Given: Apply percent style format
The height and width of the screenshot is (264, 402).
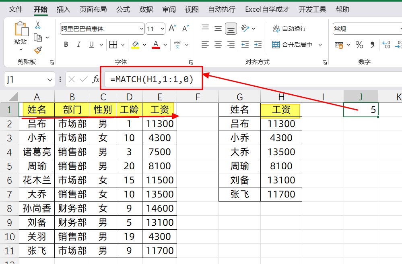Looking at the screenshot, I should coord(359,45).
